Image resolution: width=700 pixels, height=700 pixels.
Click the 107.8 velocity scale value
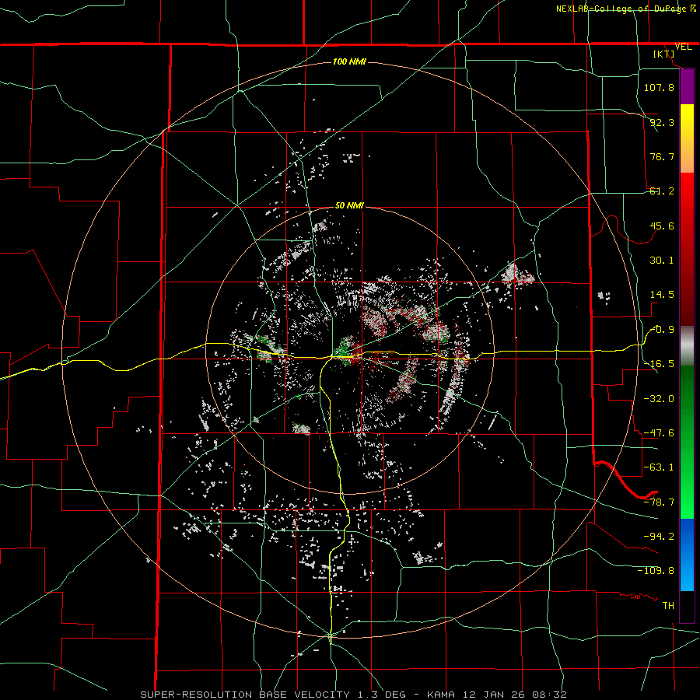point(659,87)
